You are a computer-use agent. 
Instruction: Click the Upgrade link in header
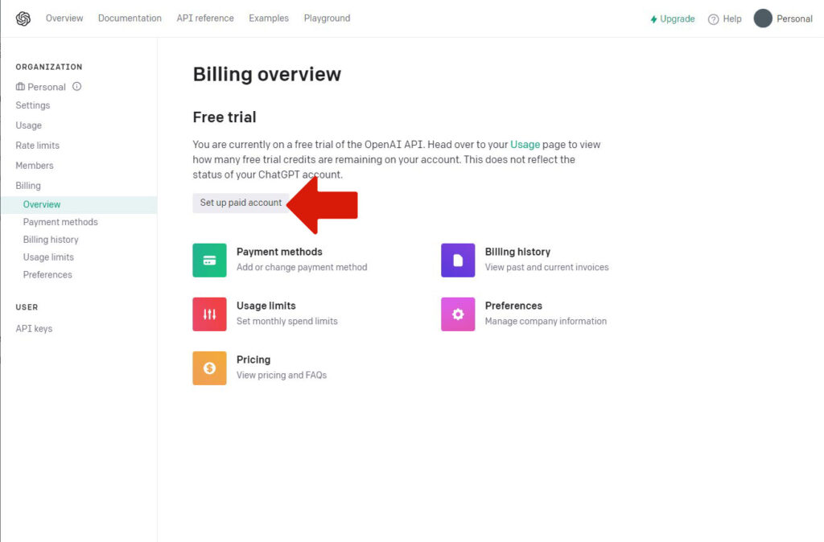coord(673,19)
